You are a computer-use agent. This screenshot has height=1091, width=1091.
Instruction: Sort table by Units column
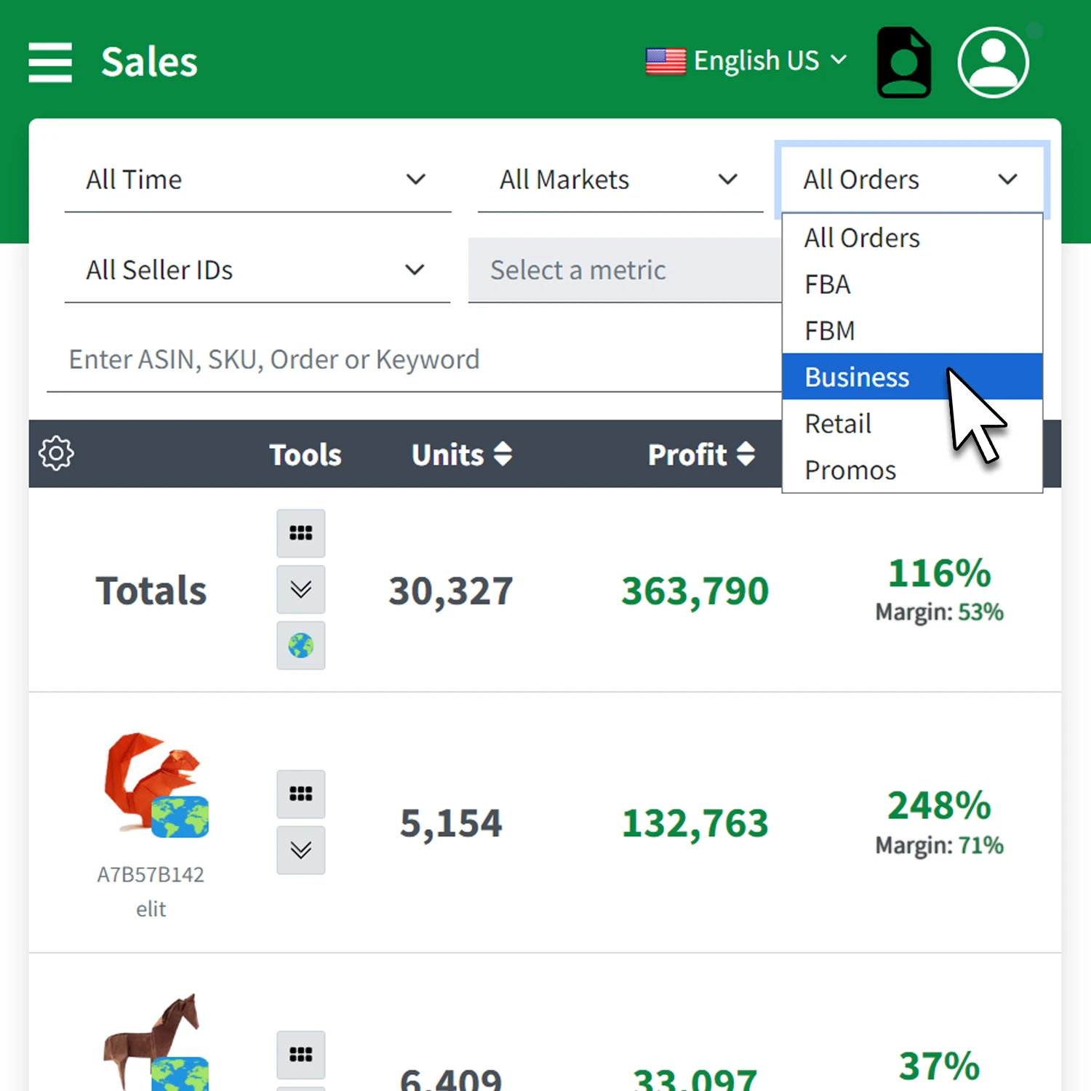462,455
